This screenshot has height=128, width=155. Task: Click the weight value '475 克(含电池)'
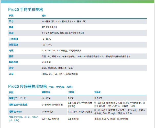click(x=49, y=27)
